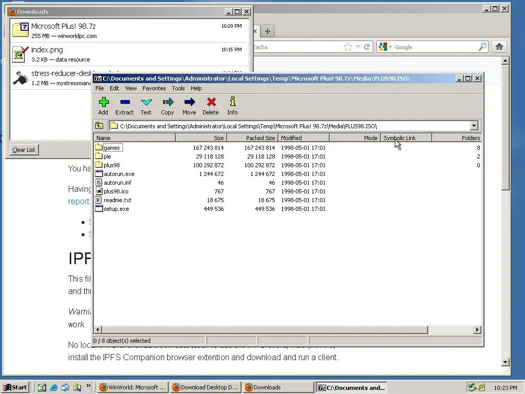
Task: Sort file list by Name column
Action: click(135, 137)
